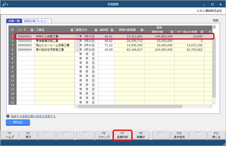Select row header number 5

click(x=12, y=54)
